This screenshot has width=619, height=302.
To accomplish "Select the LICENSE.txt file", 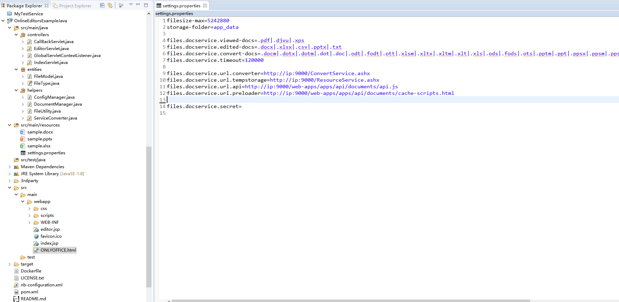I will [x=32, y=278].
